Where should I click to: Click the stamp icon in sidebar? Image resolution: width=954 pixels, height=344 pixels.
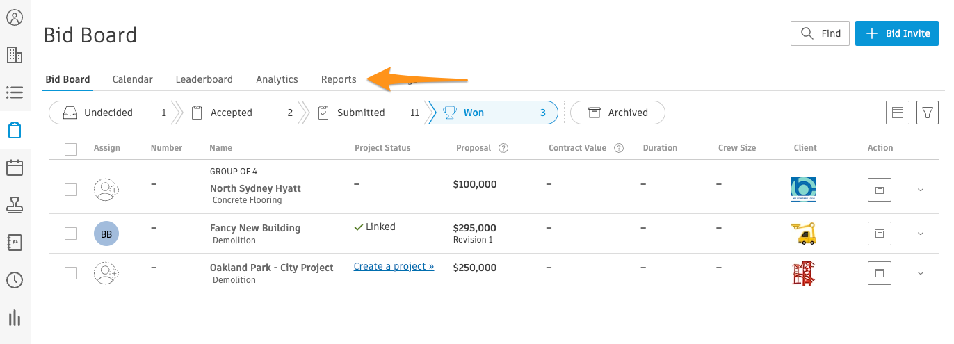click(x=15, y=205)
